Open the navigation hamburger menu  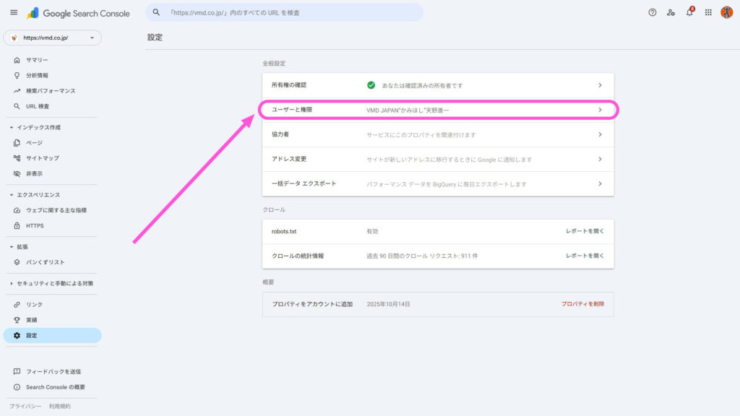[x=13, y=12]
